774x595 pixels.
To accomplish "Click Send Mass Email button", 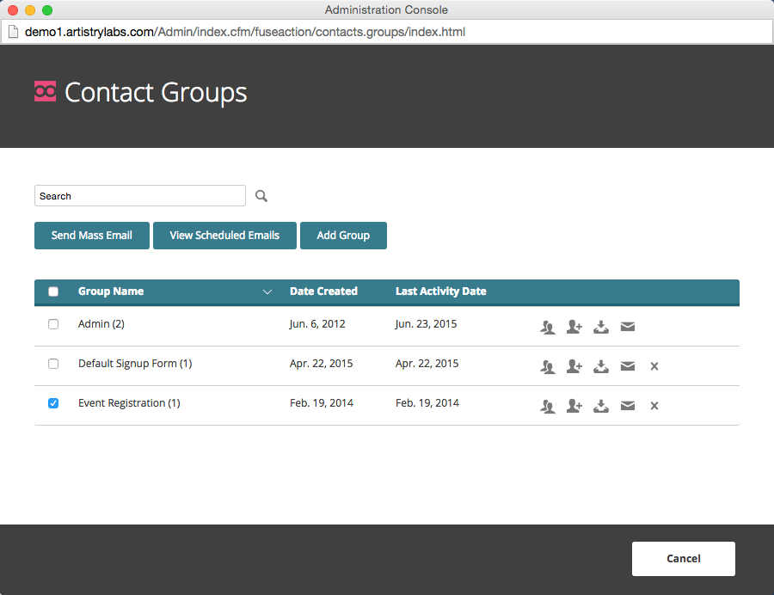I will click(x=92, y=236).
